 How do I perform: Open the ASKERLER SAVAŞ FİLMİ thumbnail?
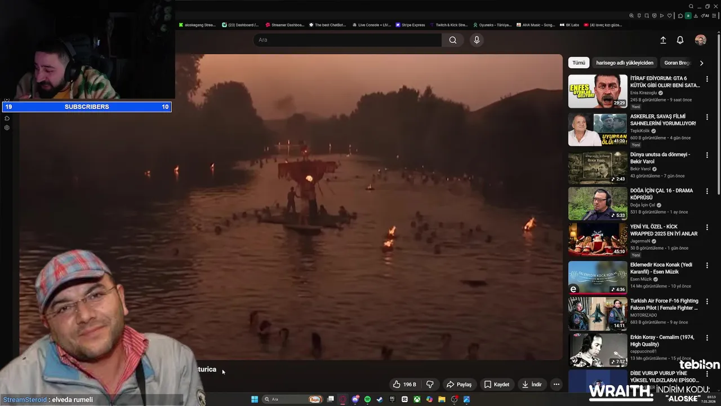(598, 129)
